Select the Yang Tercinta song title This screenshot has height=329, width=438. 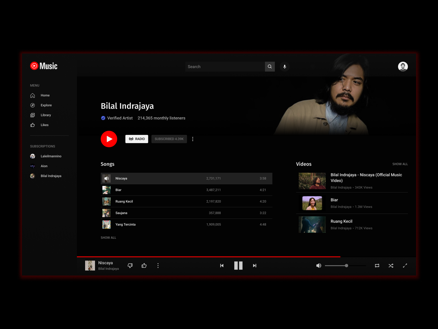[x=125, y=225]
